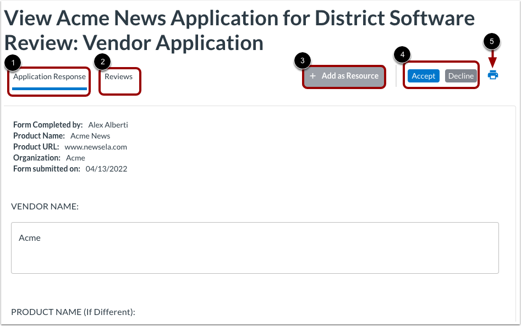The height and width of the screenshot is (326, 521).
Task: Click the printer icon to print the application
Action: (492, 75)
